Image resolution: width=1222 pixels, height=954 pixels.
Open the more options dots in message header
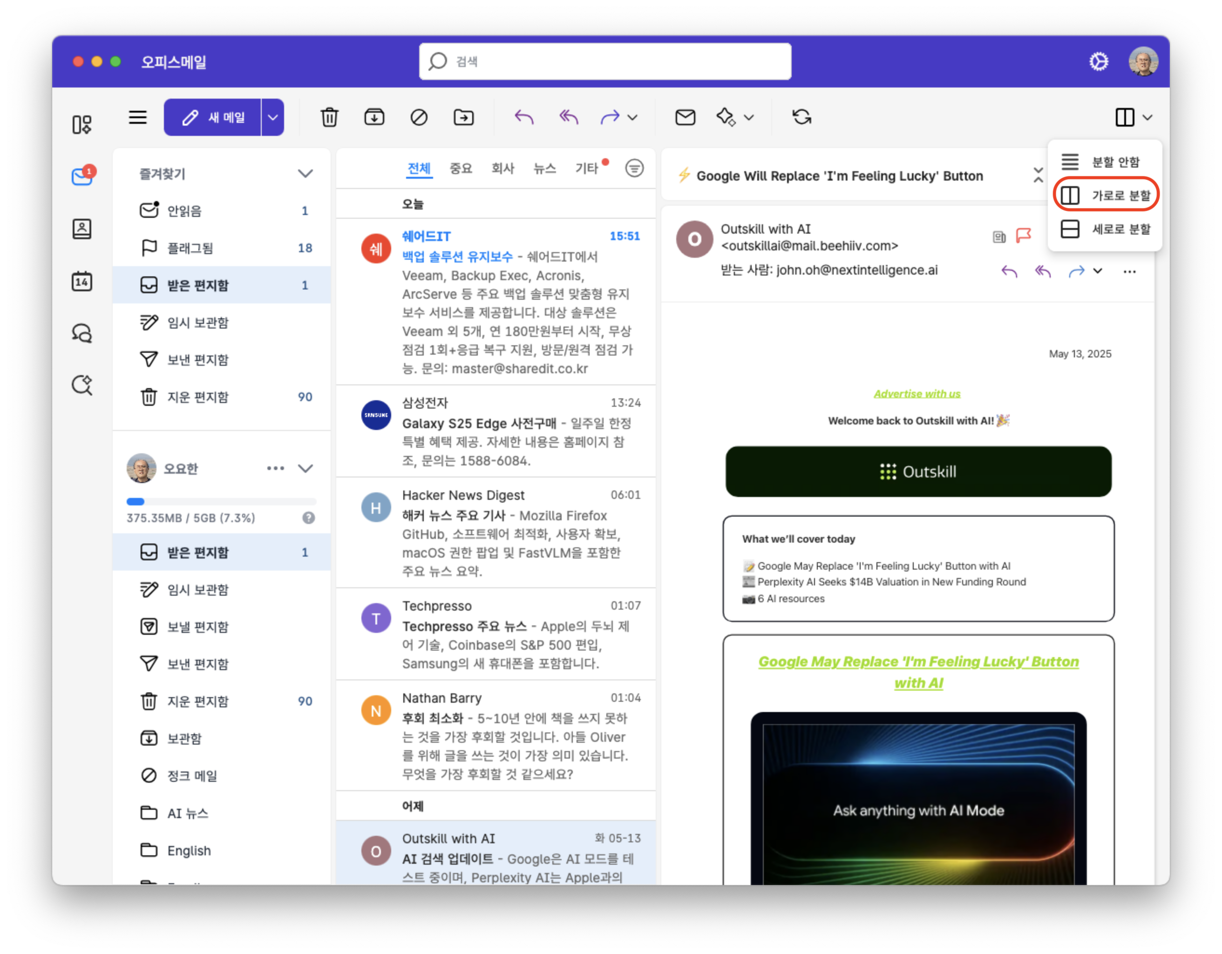[x=1130, y=272]
